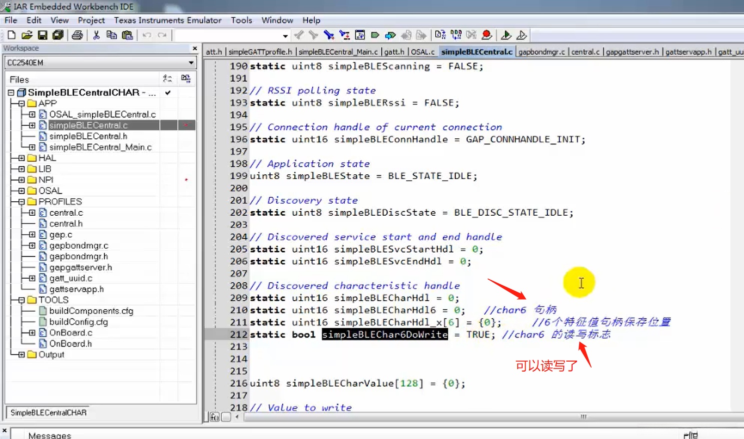
Task: Toggle bookmark using the toolbar flag icon
Action: click(x=375, y=35)
